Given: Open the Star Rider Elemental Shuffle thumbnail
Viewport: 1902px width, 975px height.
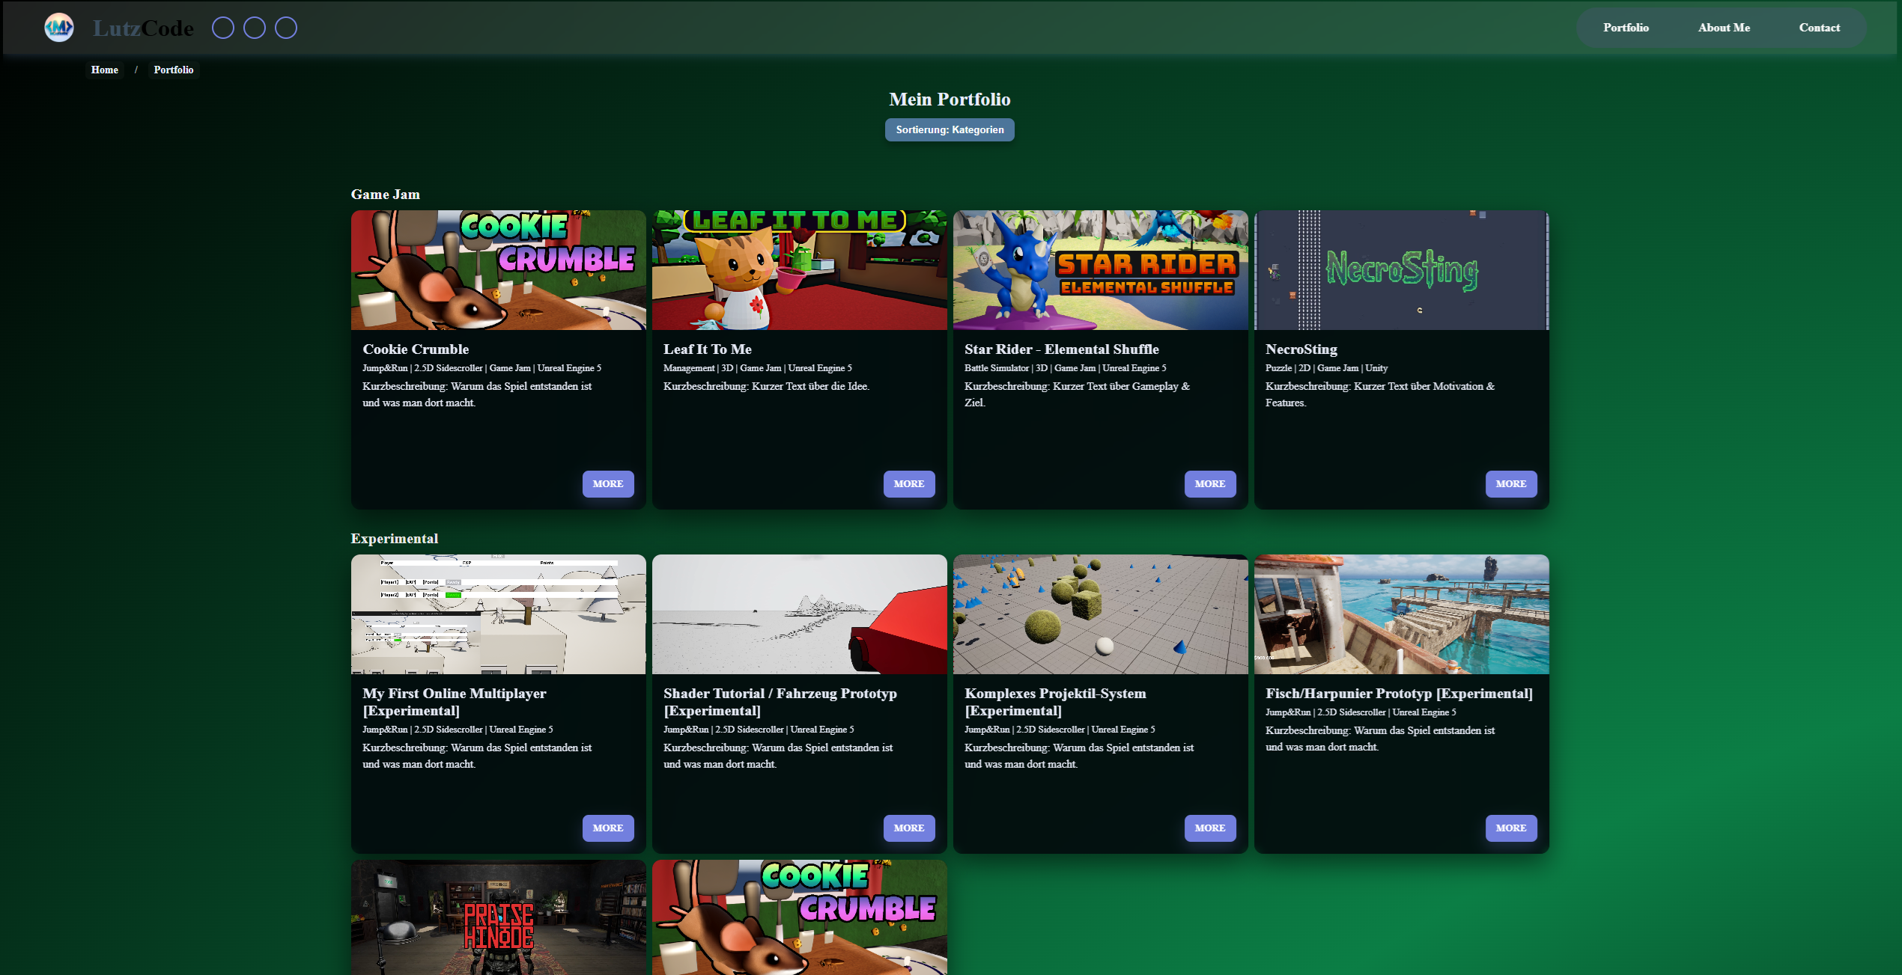Looking at the screenshot, I should [1100, 270].
